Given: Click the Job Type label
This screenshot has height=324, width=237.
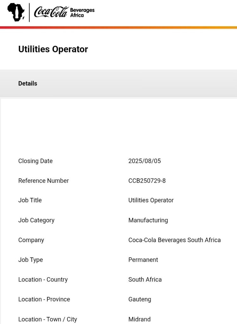Looking at the screenshot, I should 30,260.
